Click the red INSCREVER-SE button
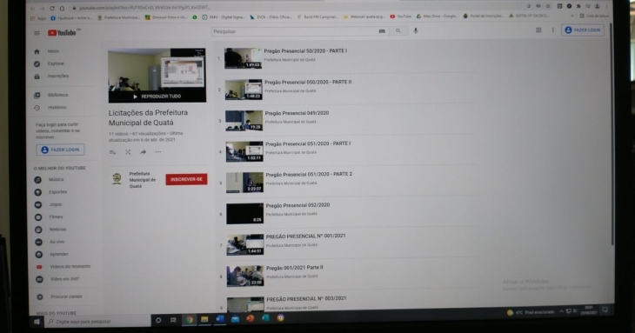Viewport: 635px width, 333px height. coord(186,179)
